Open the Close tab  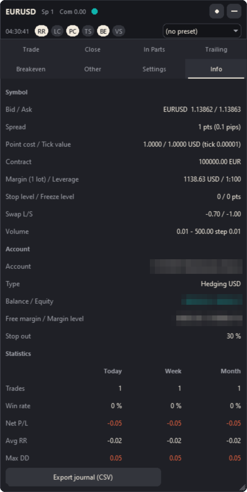(93, 49)
